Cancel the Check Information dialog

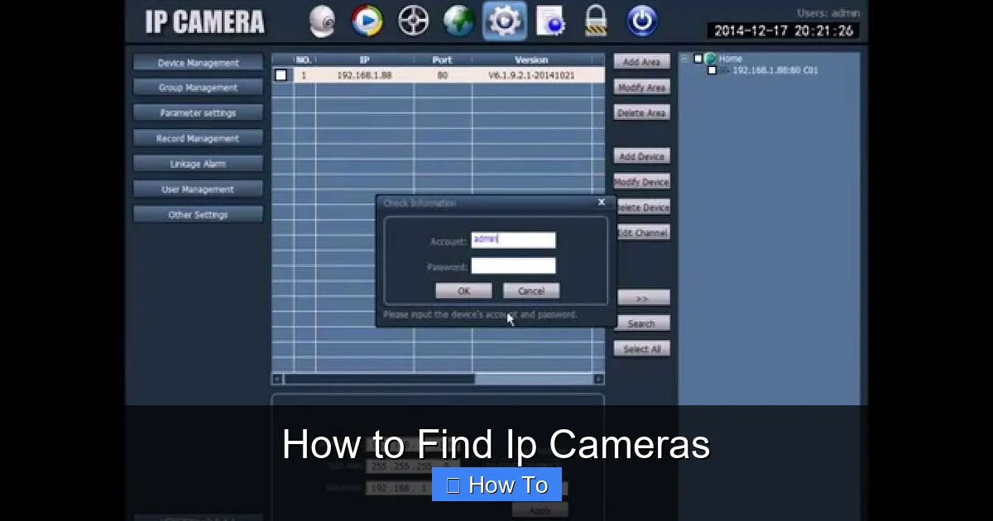[531, 291]
